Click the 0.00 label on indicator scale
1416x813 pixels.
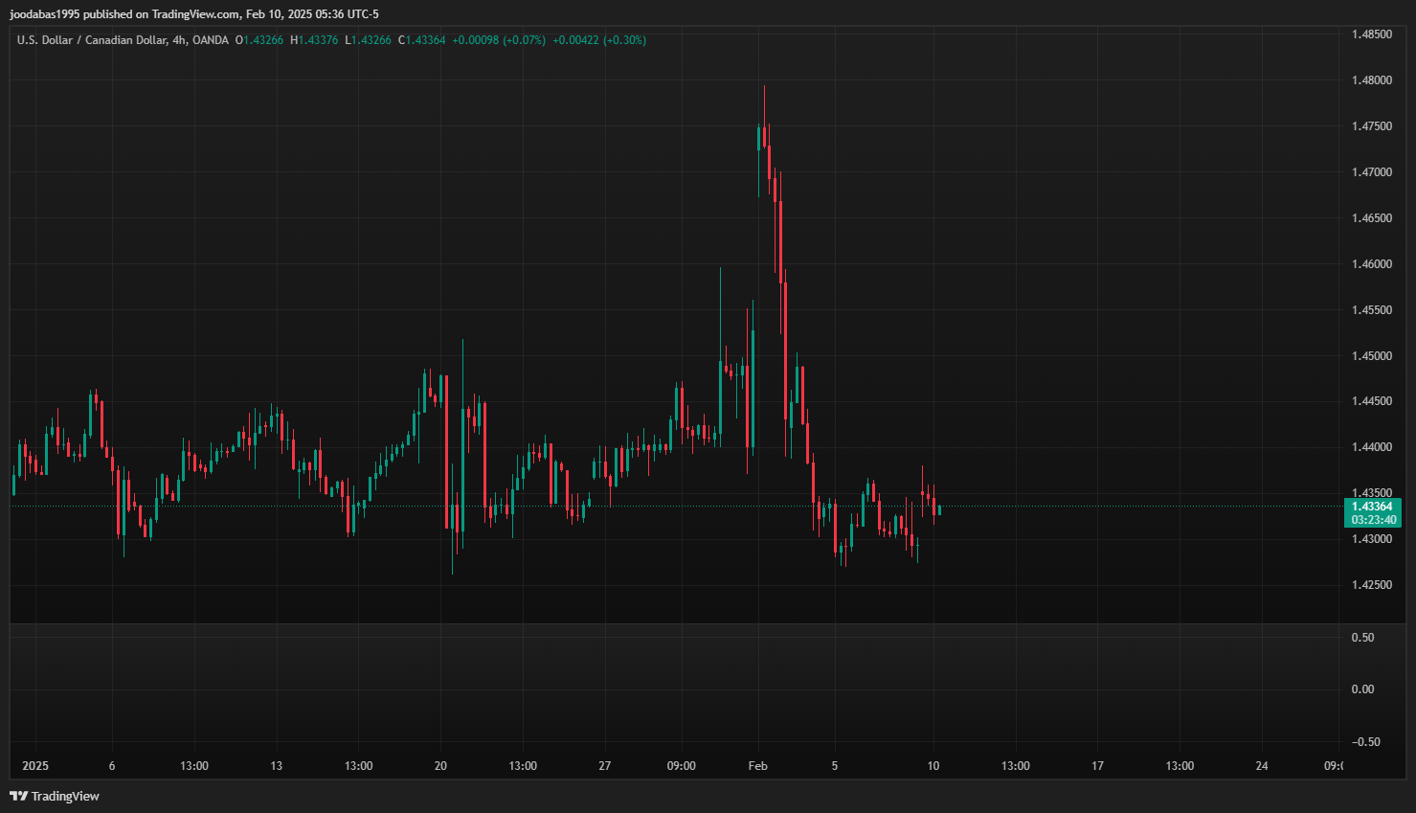coord(1361,689)
